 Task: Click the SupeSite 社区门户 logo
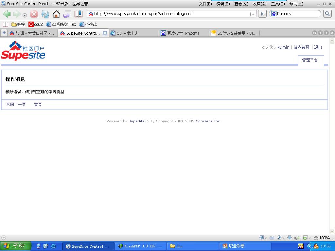pos(23,51)
